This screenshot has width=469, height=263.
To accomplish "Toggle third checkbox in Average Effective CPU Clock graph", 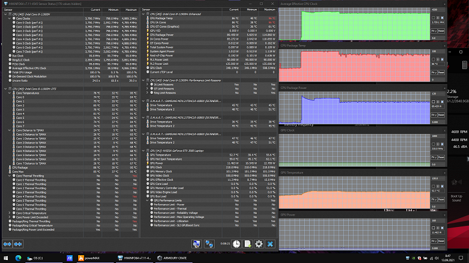I will point(443,17).
